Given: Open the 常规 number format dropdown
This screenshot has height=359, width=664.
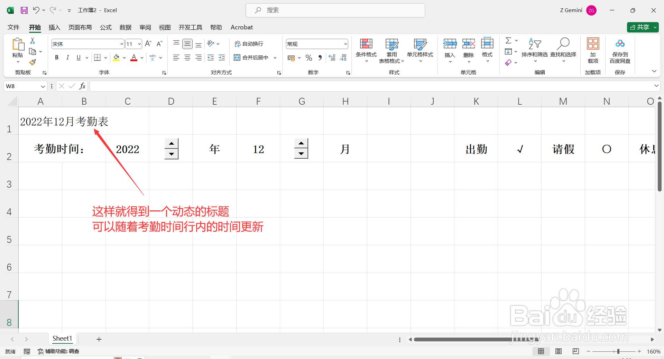Looking at the screenshot, I should [x=345, y=44].
